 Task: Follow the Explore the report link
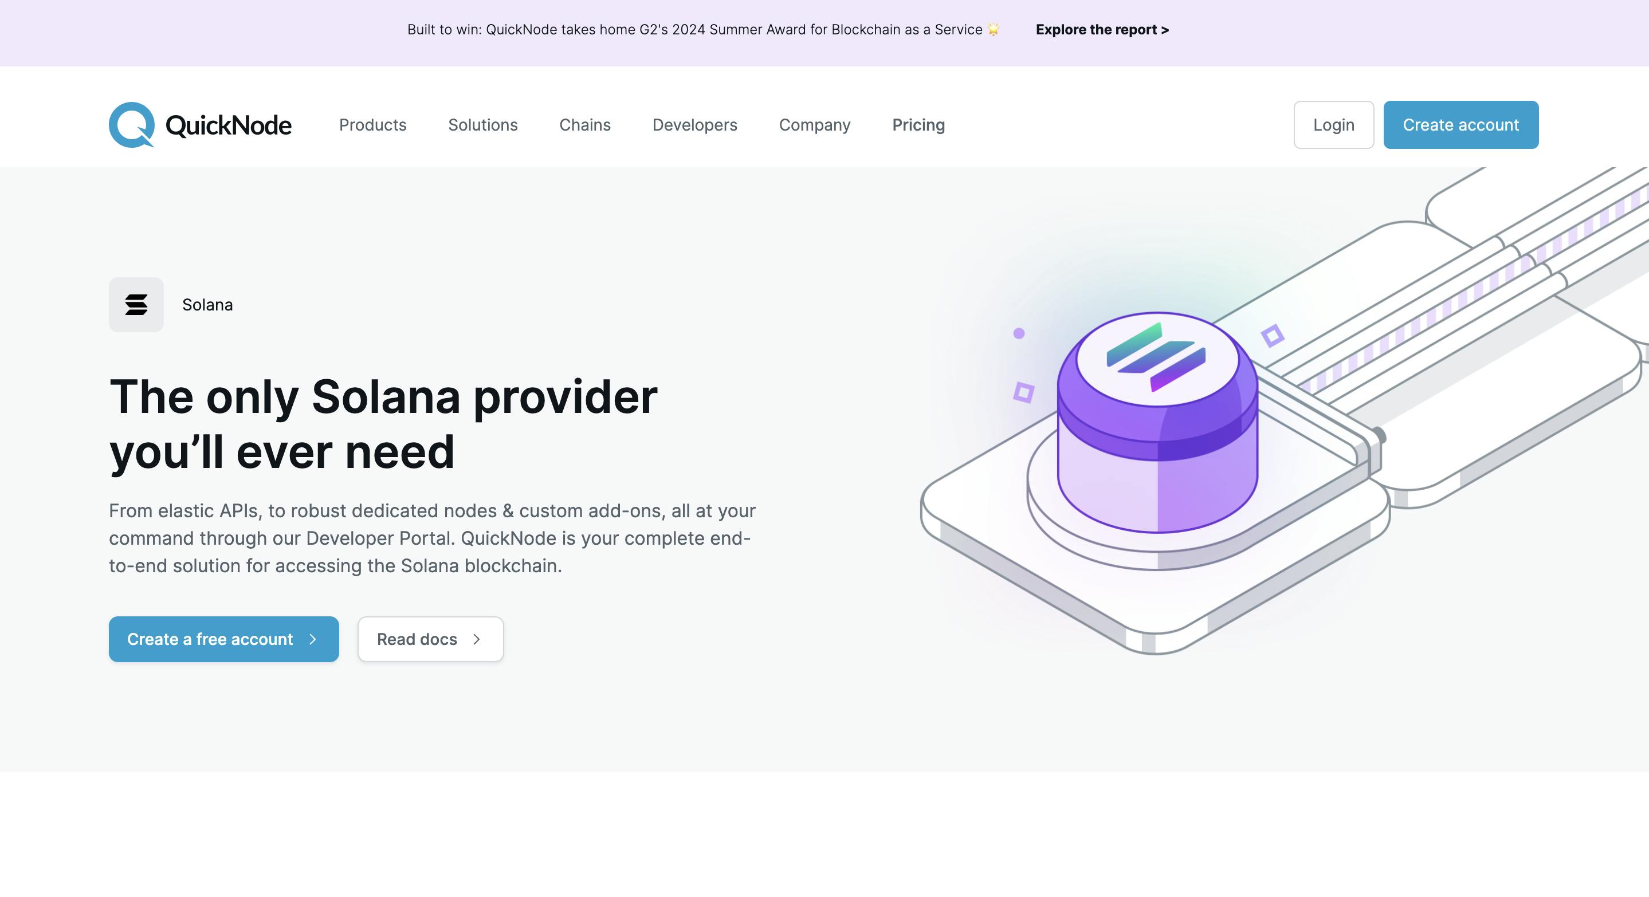click(1102, 29)
